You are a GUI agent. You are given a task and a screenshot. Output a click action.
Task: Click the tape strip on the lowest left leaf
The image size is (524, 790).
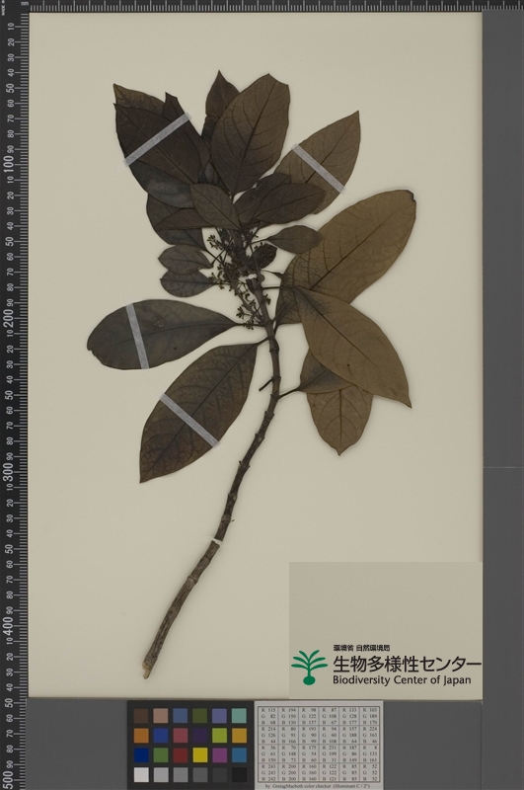[189, 421]
